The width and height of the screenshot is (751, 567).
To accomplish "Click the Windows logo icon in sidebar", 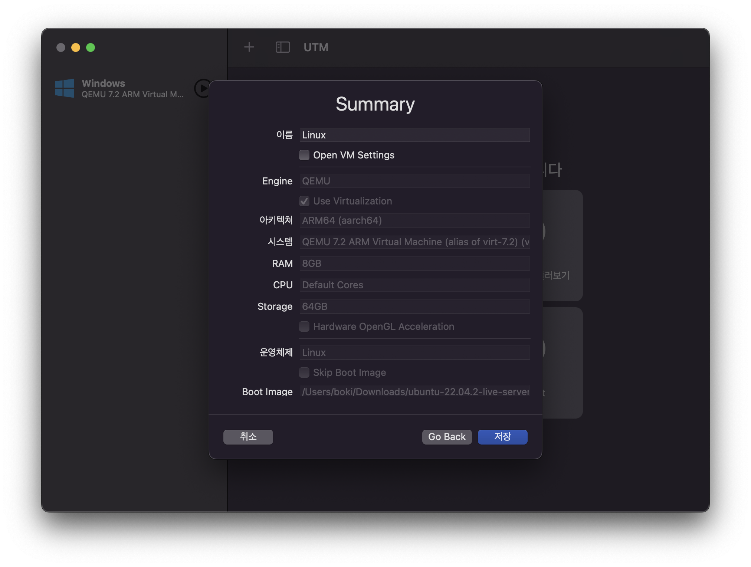I will coord(65,88).
